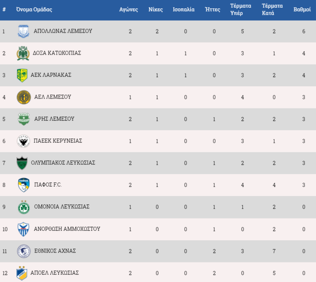Click ΑΕΛ ΛΕΜΕΣΟΥ goals for value 4

point(242,97)
